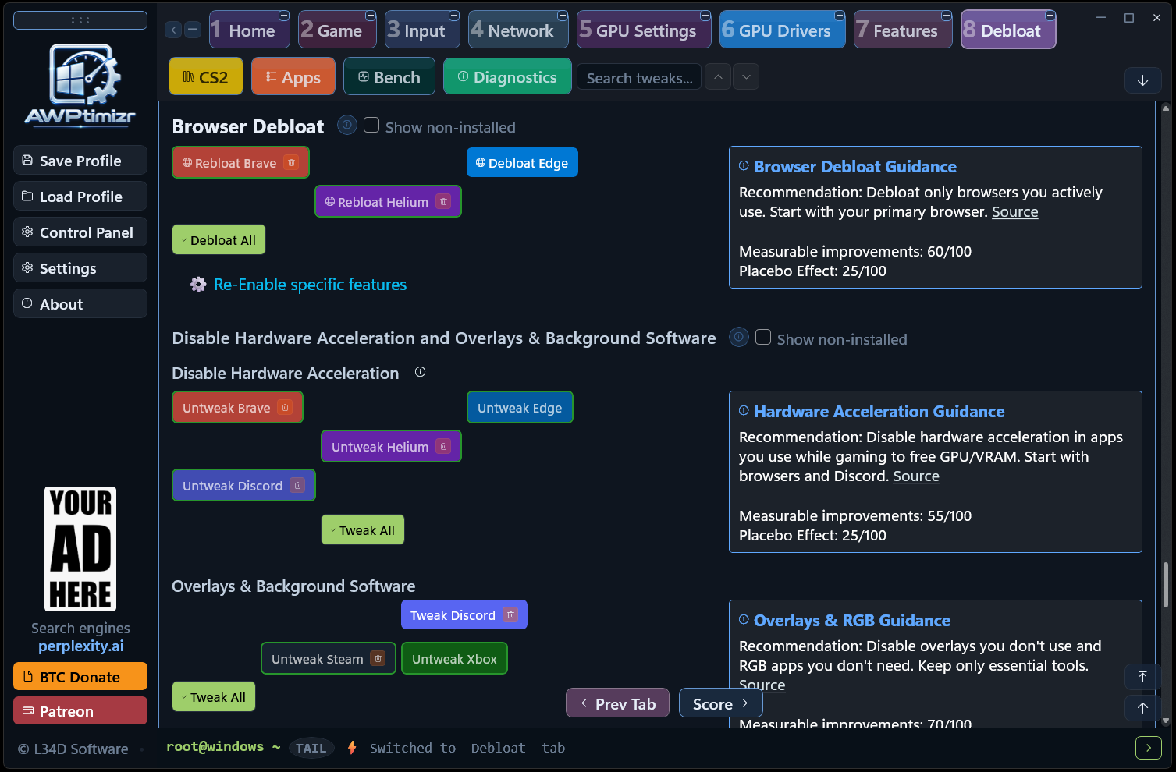Open Source link in Hardware Acceleration Guidance
Image resolution: width=1176 pixels, height=772 pixels.
click(916, 476)
